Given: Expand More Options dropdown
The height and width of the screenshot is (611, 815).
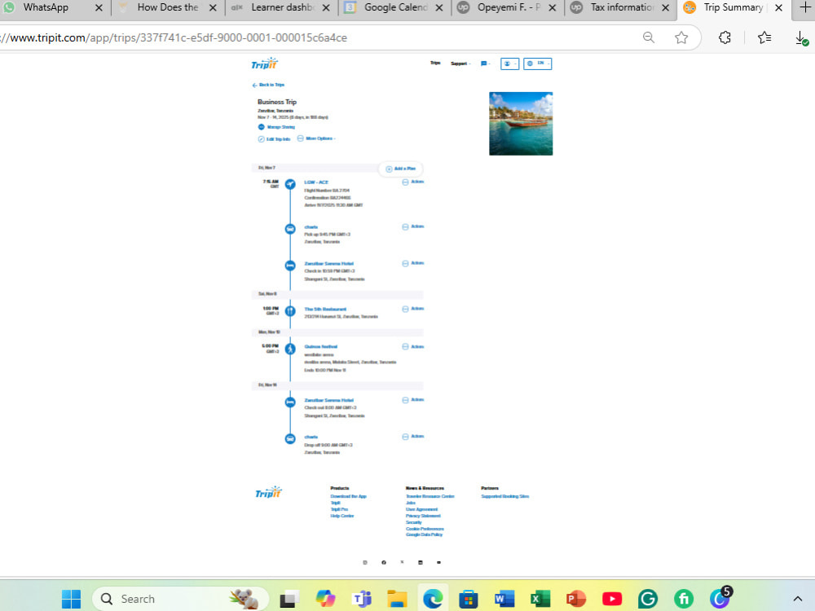Looking at the screenshot, I should [316, 138].
